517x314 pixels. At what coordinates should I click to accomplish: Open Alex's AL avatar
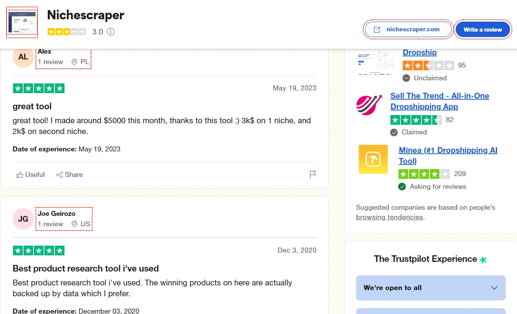tap(23, 57)
